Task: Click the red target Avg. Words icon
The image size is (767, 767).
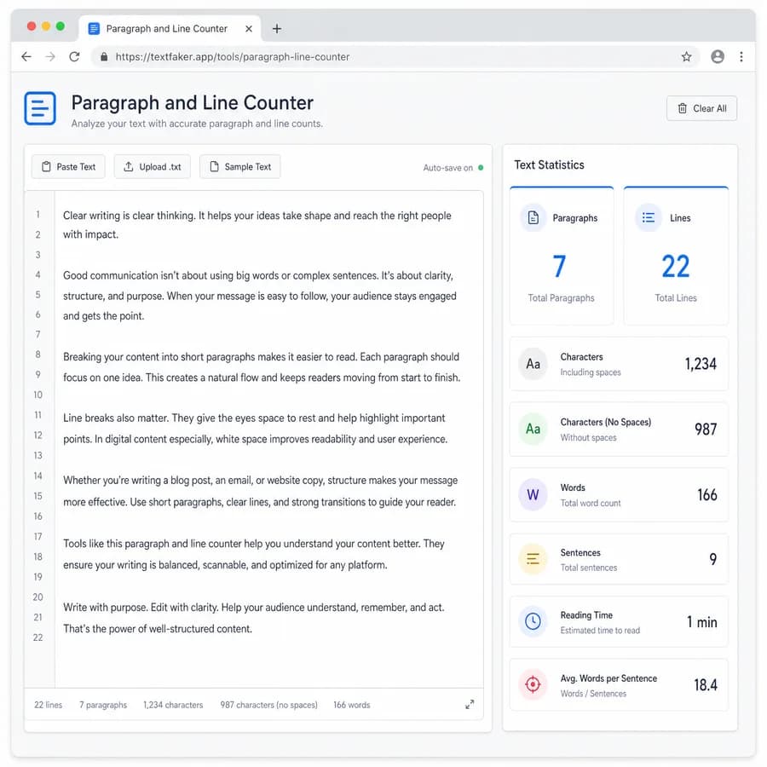Action: [x=533, y=683]
